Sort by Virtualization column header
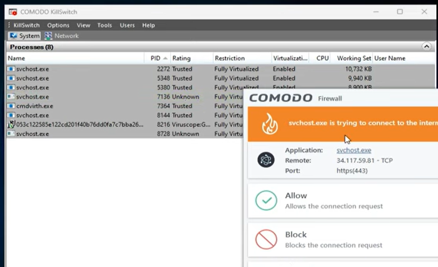This screenshot has height=267, width=438. point(290,58)
